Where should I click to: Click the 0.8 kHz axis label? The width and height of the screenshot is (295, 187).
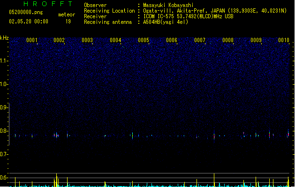tap(4, 131)
